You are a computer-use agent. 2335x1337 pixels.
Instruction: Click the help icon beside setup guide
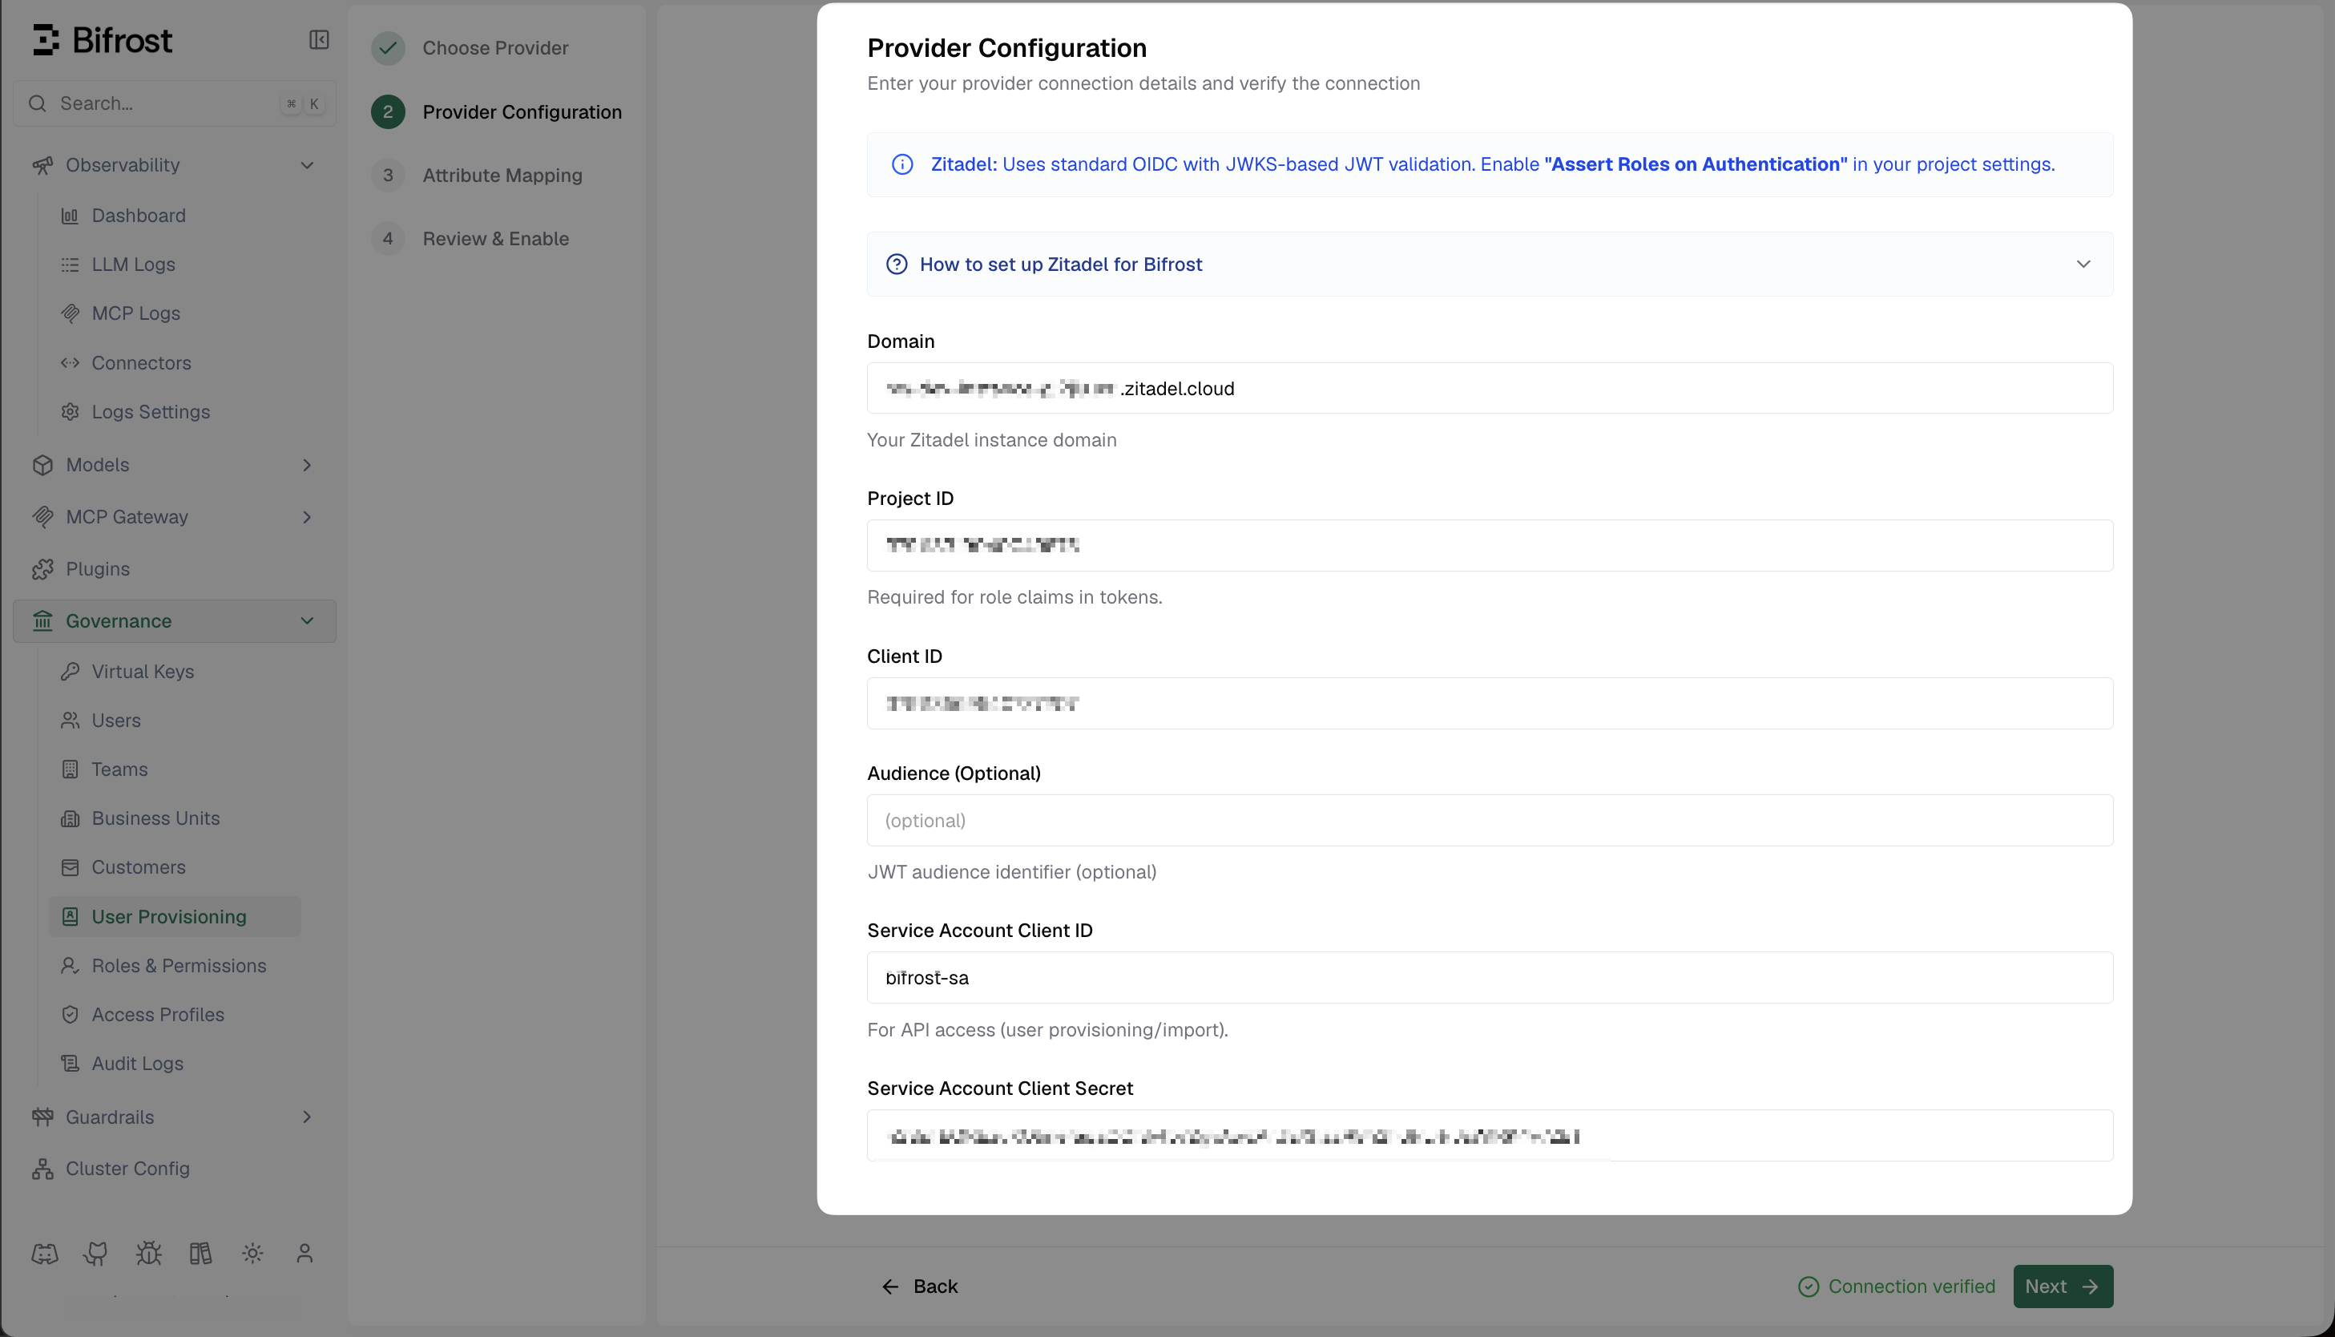tap(897, 265)
